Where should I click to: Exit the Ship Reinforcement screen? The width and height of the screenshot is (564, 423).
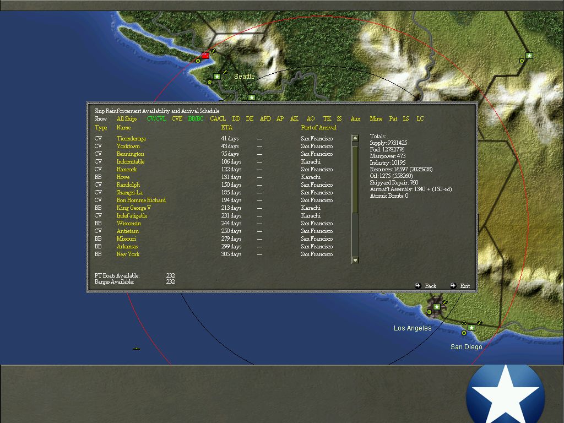460,286
